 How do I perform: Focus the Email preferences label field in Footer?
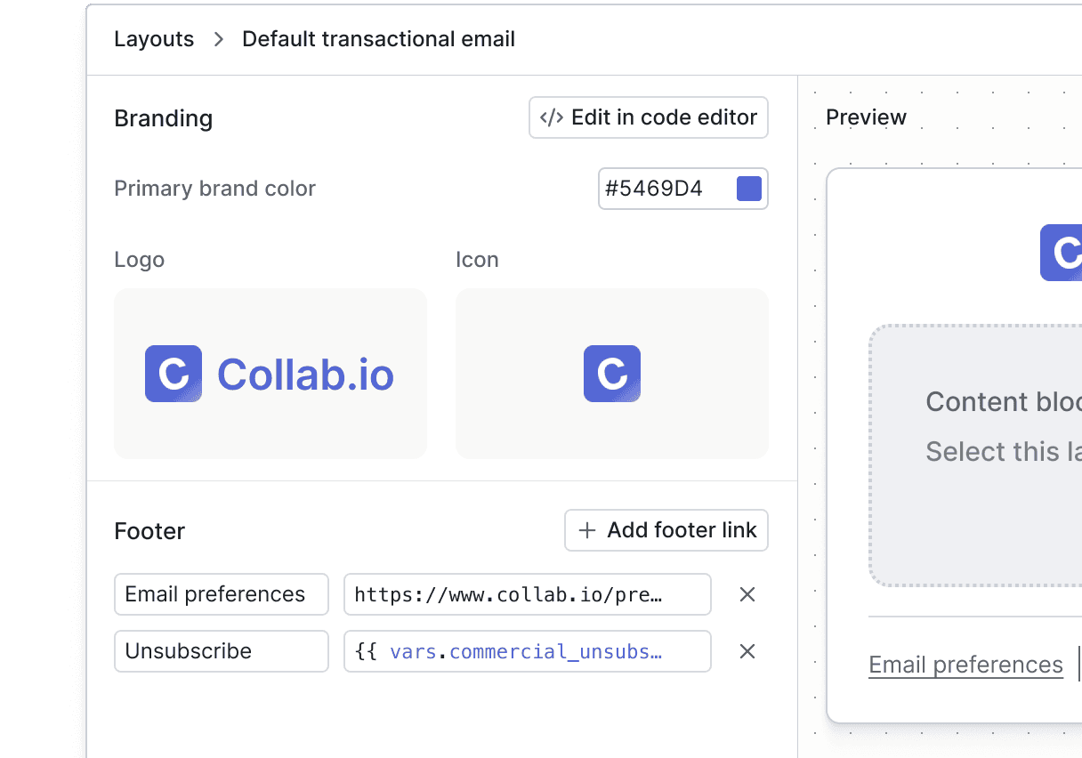click(221, 594)
